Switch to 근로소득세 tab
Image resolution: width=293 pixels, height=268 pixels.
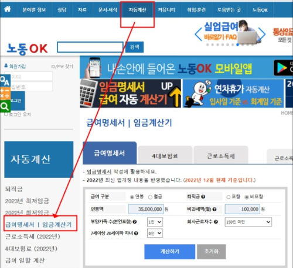tap(221, 156)
